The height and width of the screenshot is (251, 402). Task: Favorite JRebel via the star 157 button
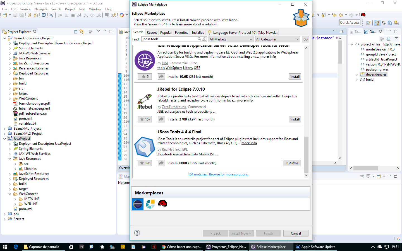(x=145, y=119)
